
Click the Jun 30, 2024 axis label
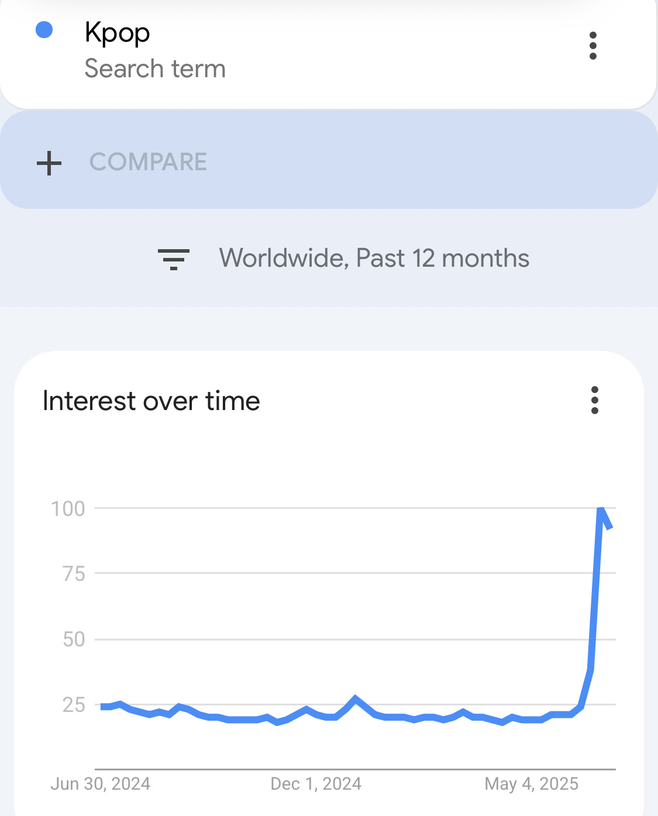[100, 784]
